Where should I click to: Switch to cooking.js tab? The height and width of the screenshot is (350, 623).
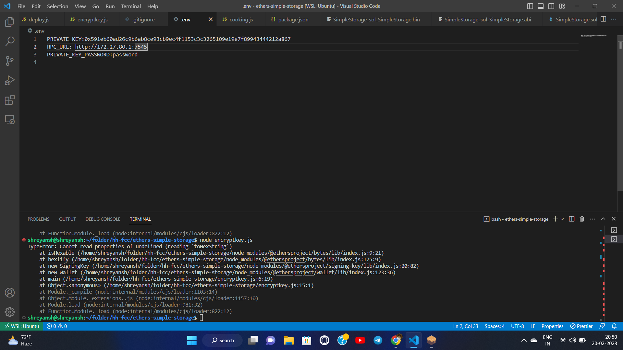tap(241, 19)
